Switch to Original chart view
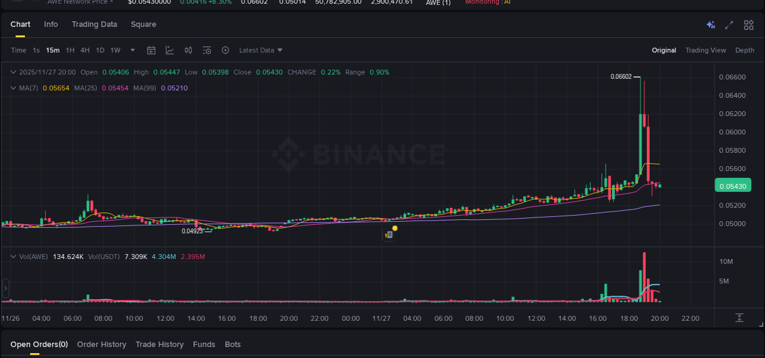The width and height of the screenshot is (765, 358). point(663,50)
